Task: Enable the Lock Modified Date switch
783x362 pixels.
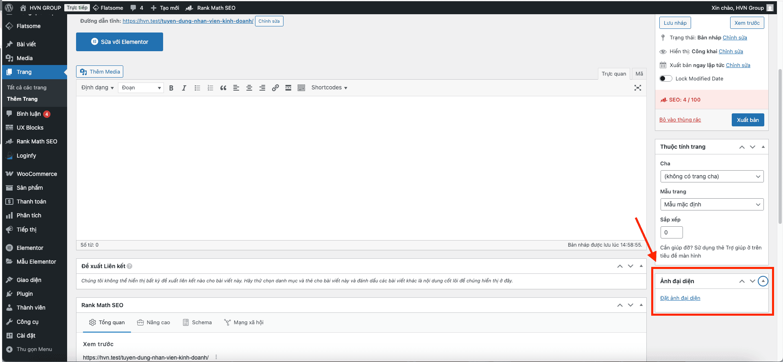Action: [x=665, y=78]
